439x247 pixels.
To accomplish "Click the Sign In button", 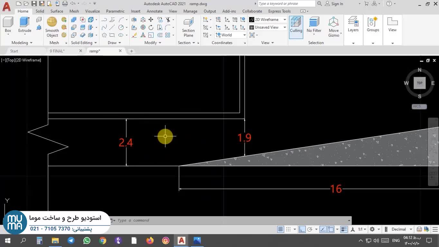I will [x=334, y=4].
